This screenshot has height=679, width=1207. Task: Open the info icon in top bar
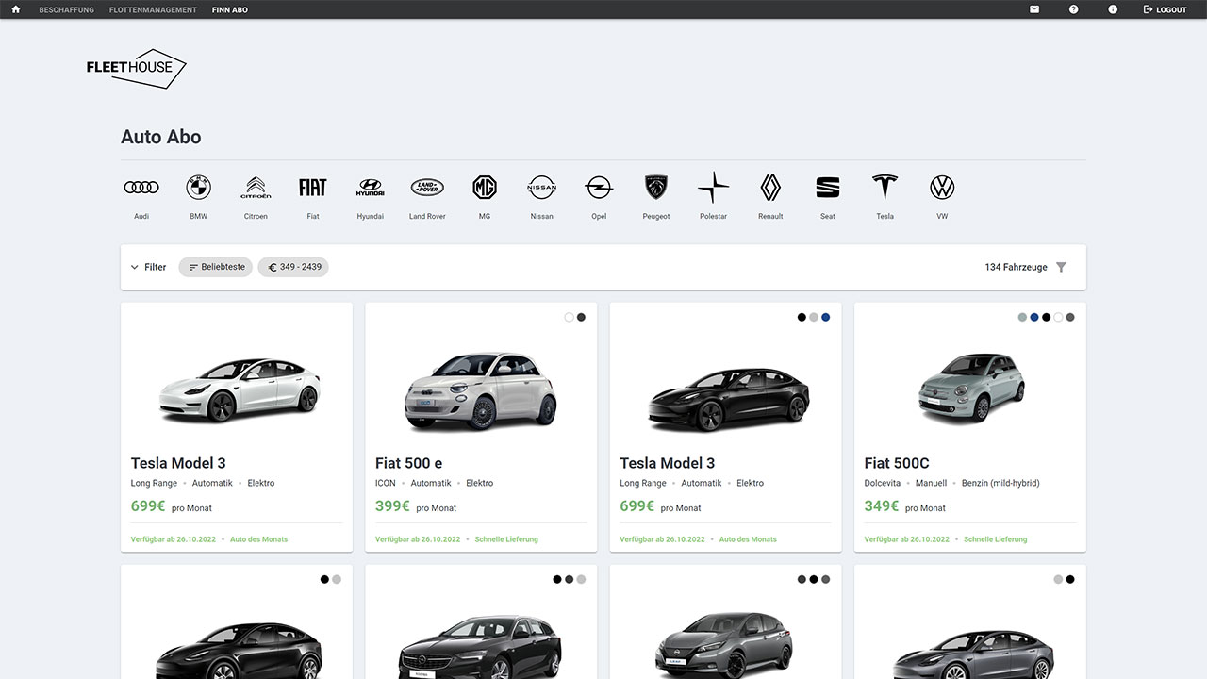click(x=1113, y=9)
